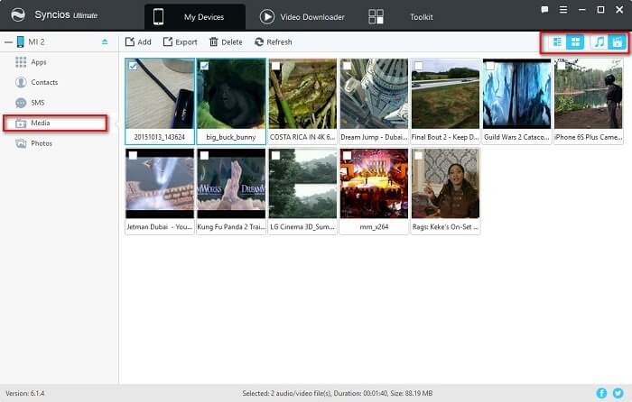Screen dimensions: 632x402
Task: Switch to list view
Action: 557,41
